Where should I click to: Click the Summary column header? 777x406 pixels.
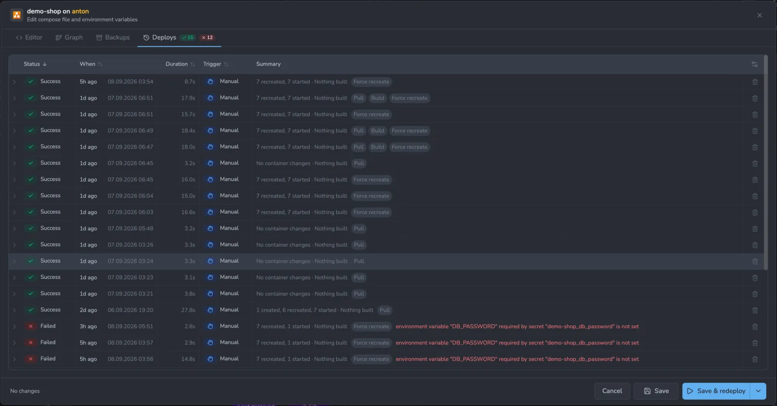pos(269,64)
